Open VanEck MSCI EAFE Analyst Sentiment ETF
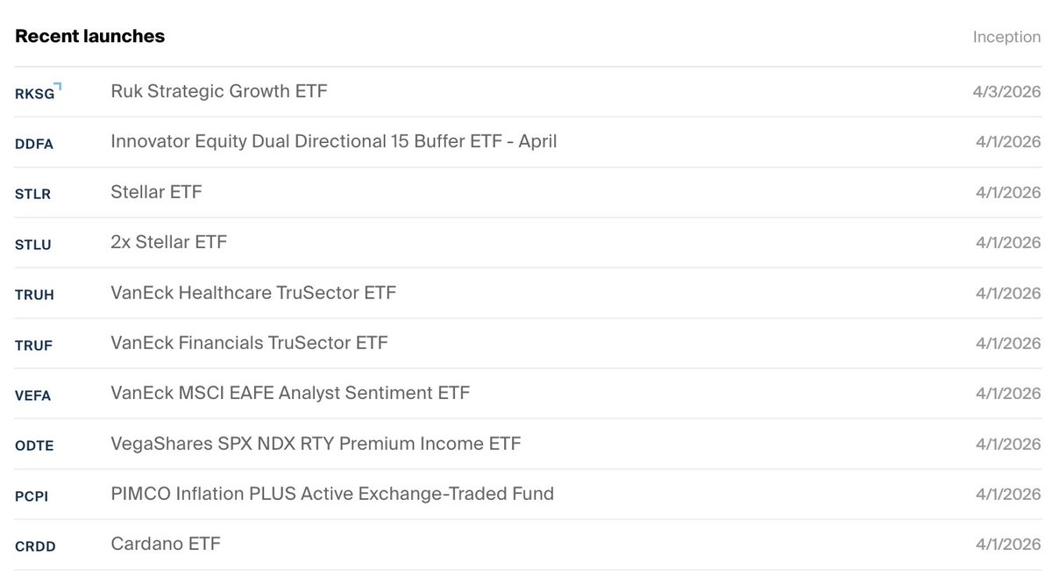The width and height of the screenshot is (1052, 571). (290, 393)
